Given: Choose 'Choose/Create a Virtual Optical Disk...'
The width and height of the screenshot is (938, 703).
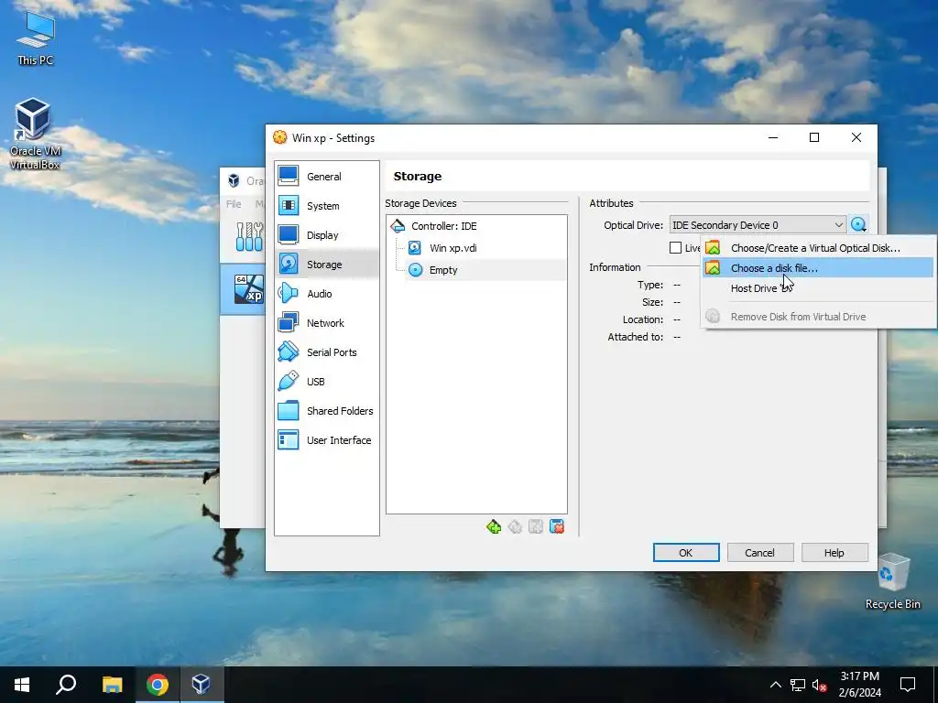Looking at the screenshot, I should 818,247.
